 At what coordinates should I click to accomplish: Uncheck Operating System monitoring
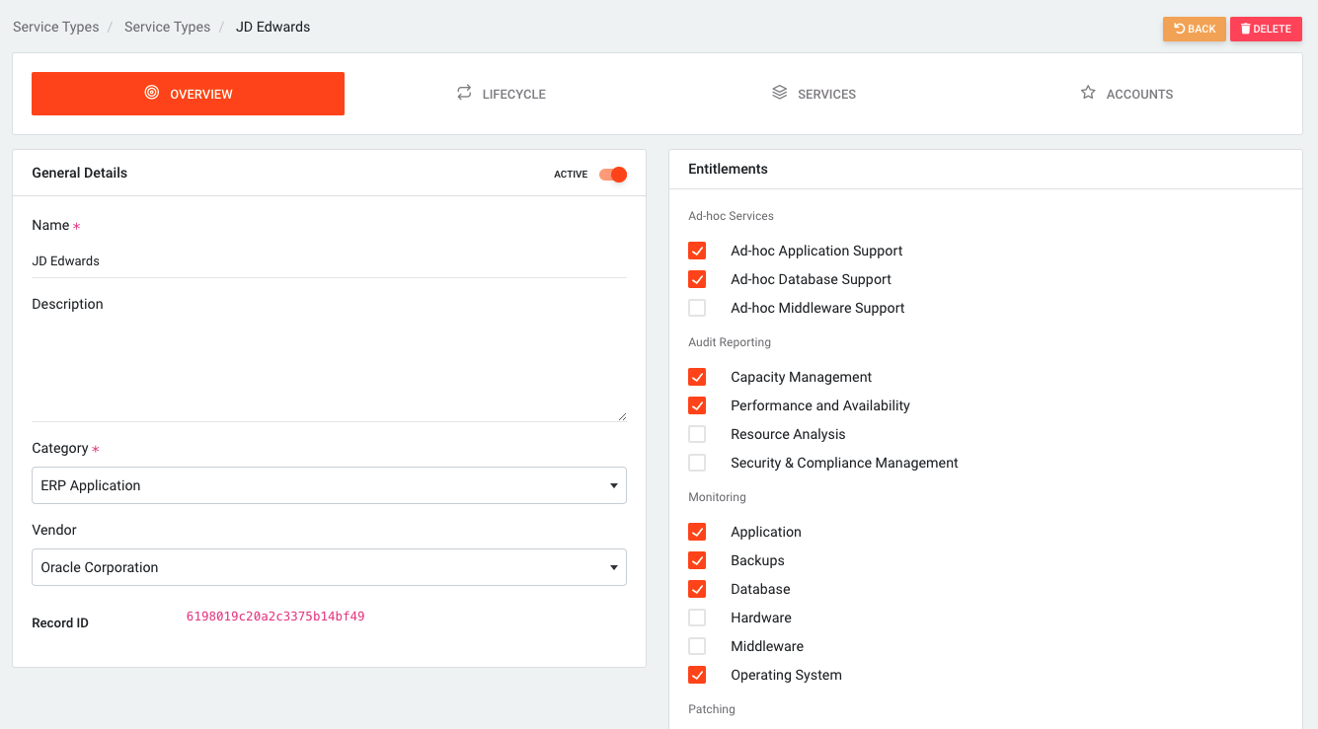coord(697,675)
